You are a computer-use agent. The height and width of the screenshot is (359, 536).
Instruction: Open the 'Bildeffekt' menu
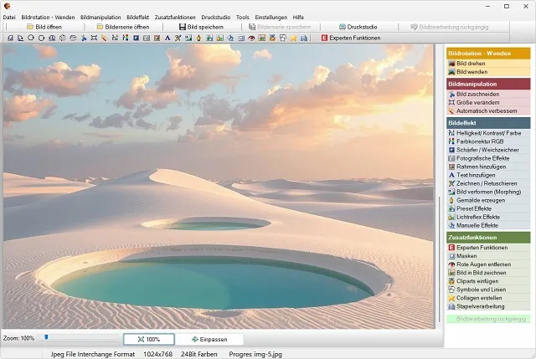point(137,17)
